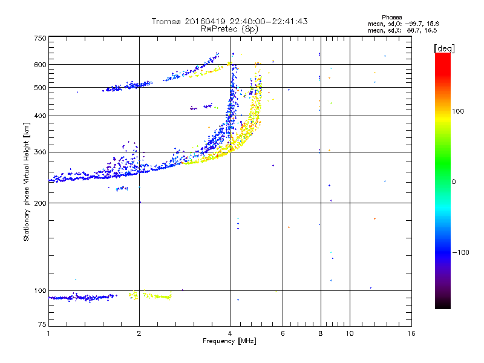Click the '[deg]' colorbar unit label
The height and width of the screenshot is (363, 484).
coord(444,48)
